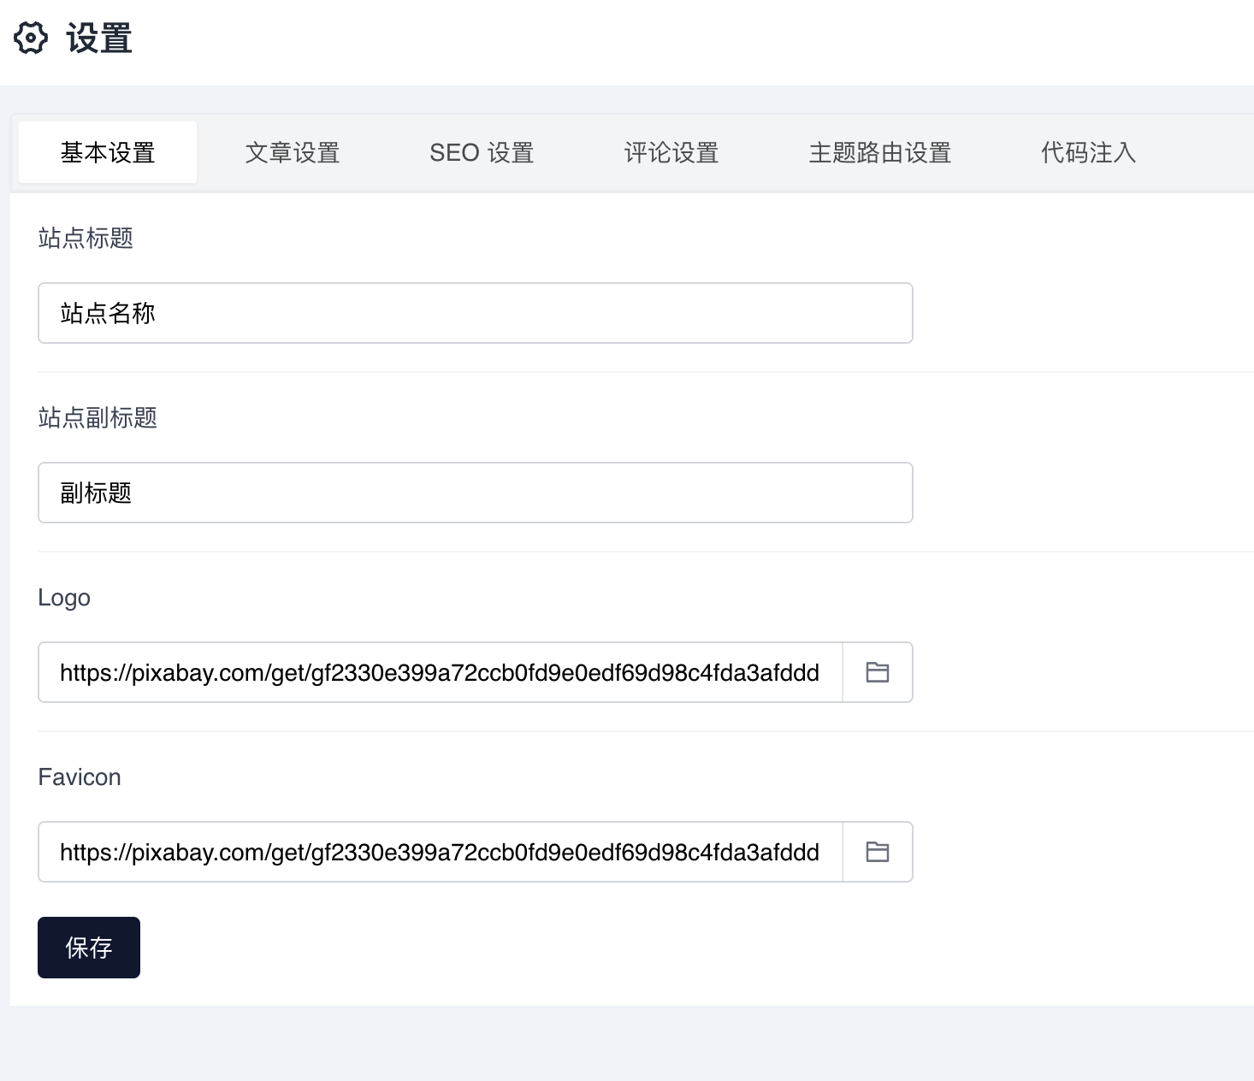Focus the 站点标题 input containing 站点名称
The image size is (1254, 1081).
point(476,313)
